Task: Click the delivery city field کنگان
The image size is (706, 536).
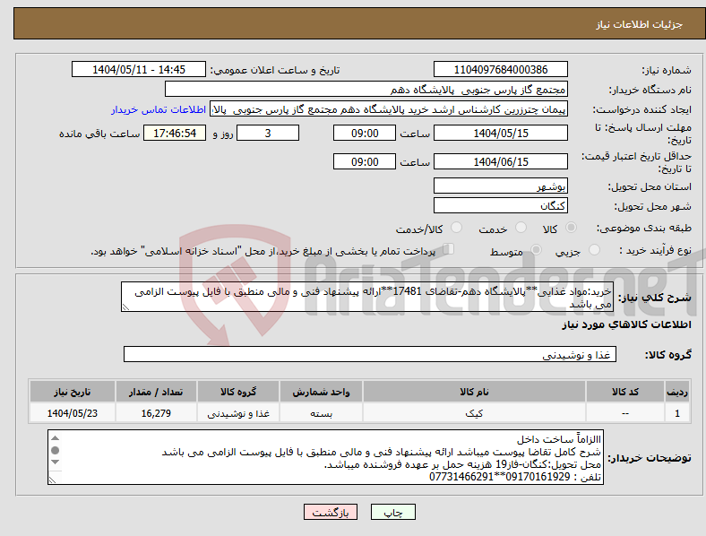Action: 500,206
